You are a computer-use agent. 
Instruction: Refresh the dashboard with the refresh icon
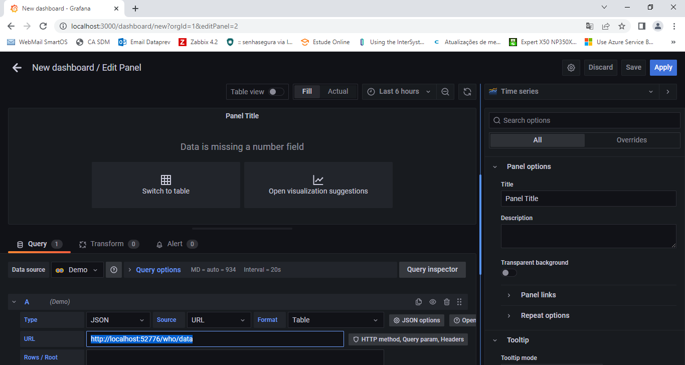(x=467, y=92)
